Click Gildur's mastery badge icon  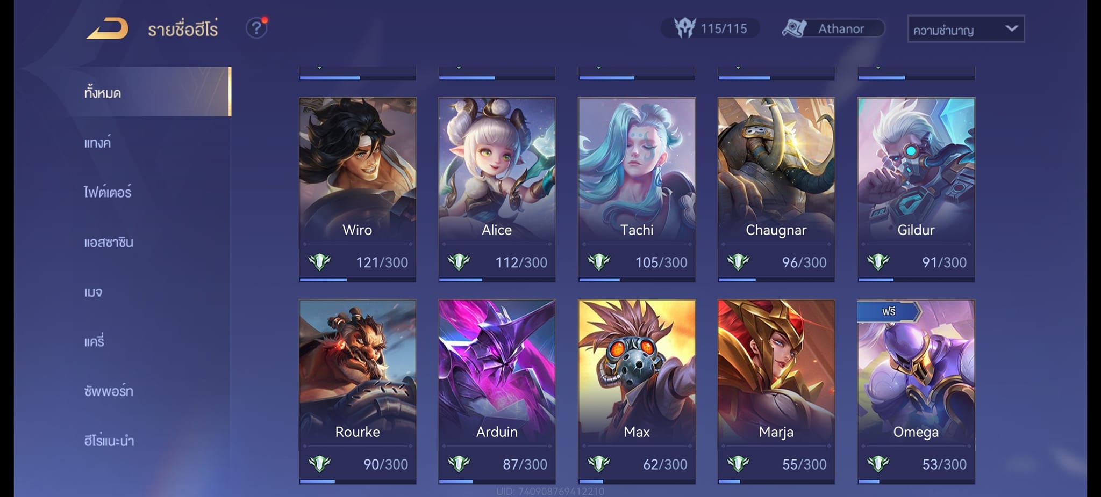[x=878, y=262]
